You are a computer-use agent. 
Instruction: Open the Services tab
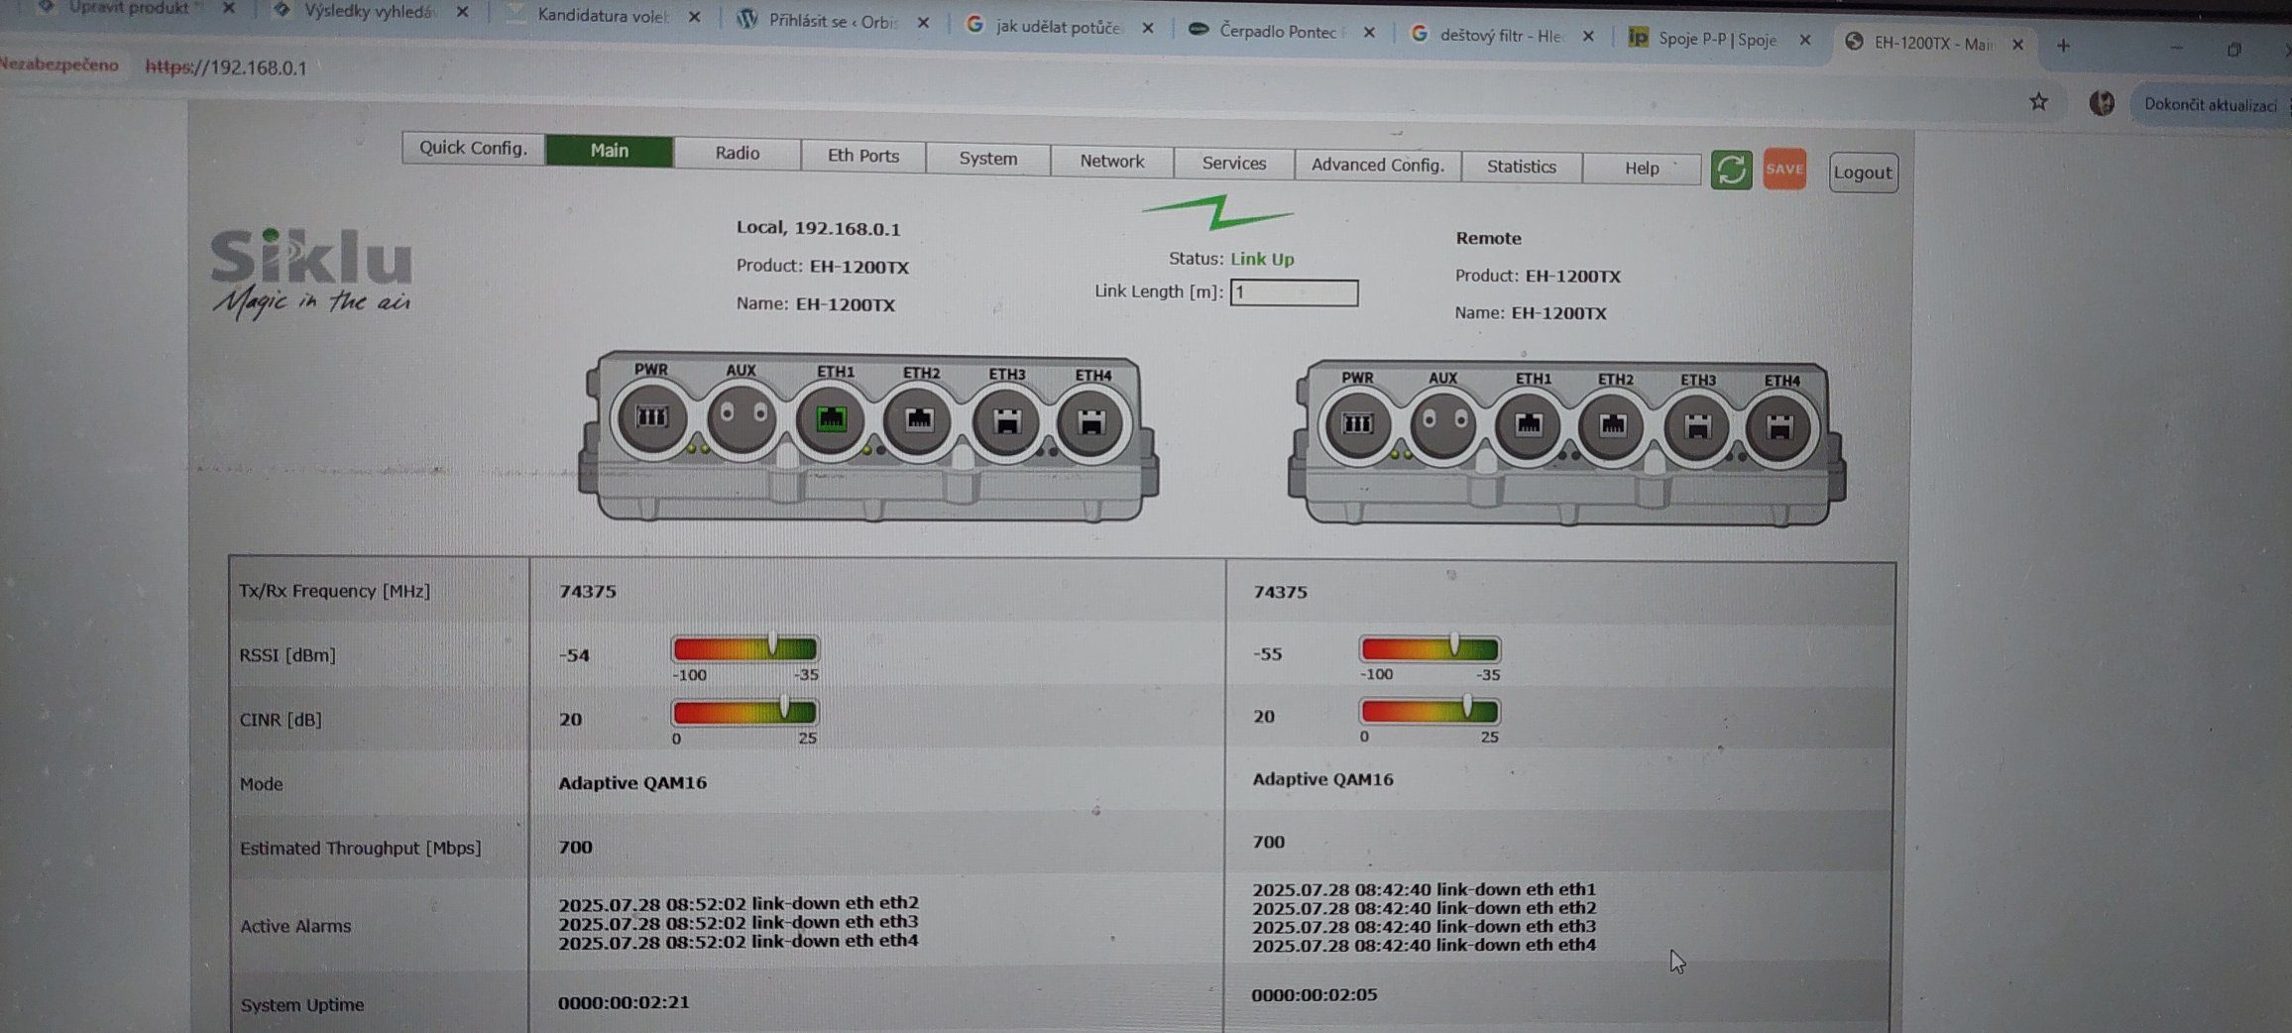click(1234, 164)
